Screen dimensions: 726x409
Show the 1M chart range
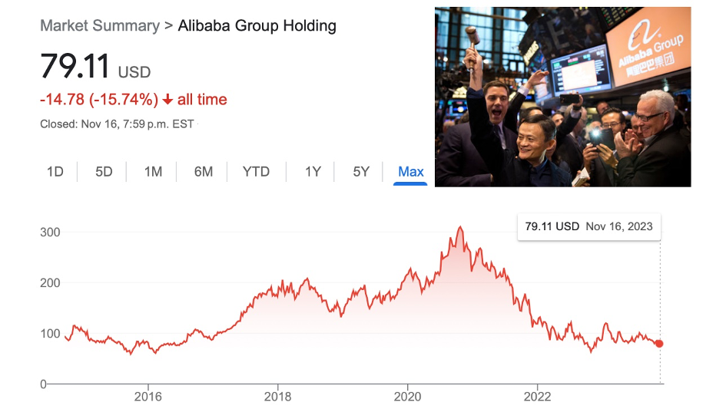(x=153, y=172)
